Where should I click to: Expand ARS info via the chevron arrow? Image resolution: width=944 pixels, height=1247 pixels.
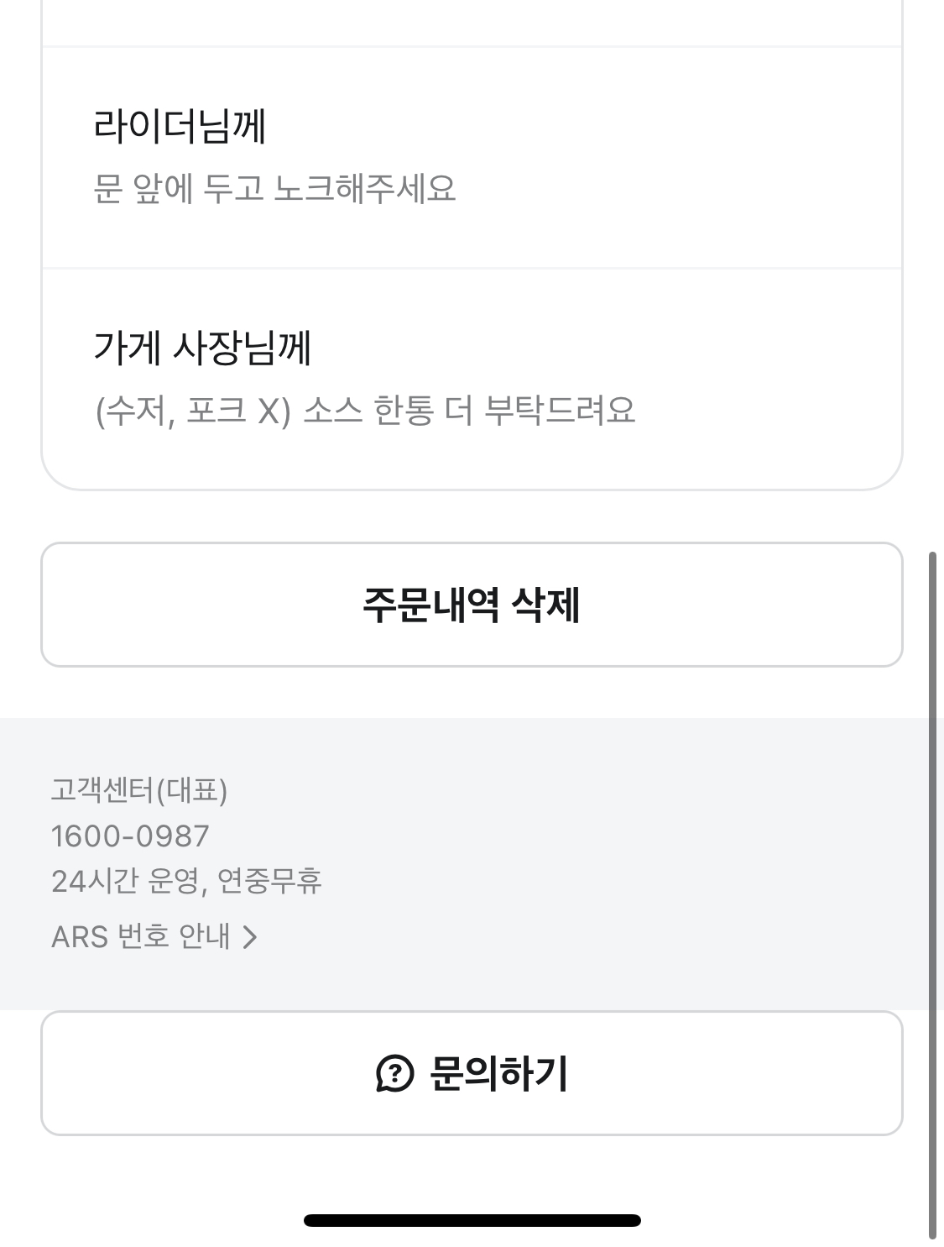tap(249, 937)
